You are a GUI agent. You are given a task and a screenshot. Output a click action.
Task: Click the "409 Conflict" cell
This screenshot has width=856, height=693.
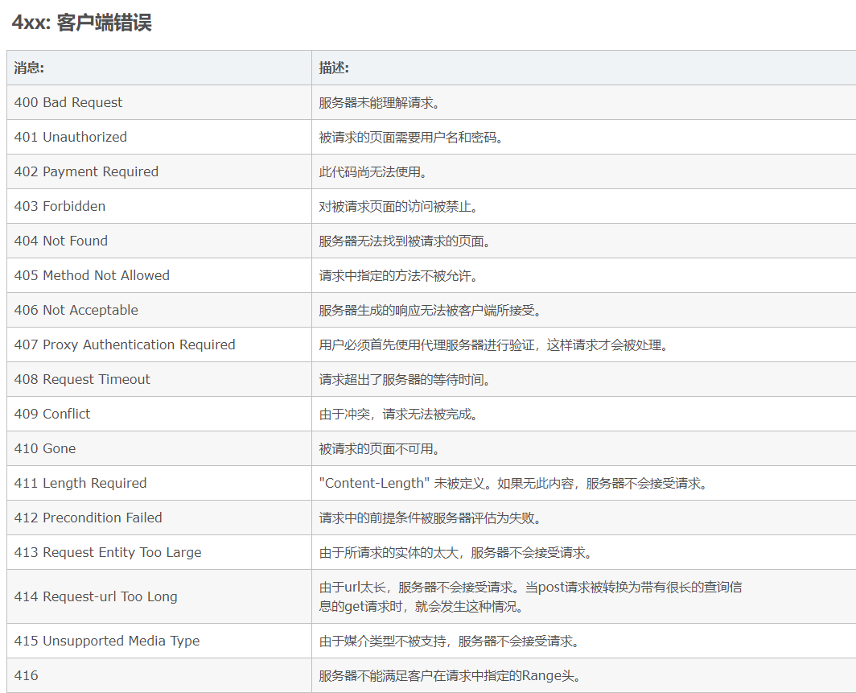(x=158, y=414)
